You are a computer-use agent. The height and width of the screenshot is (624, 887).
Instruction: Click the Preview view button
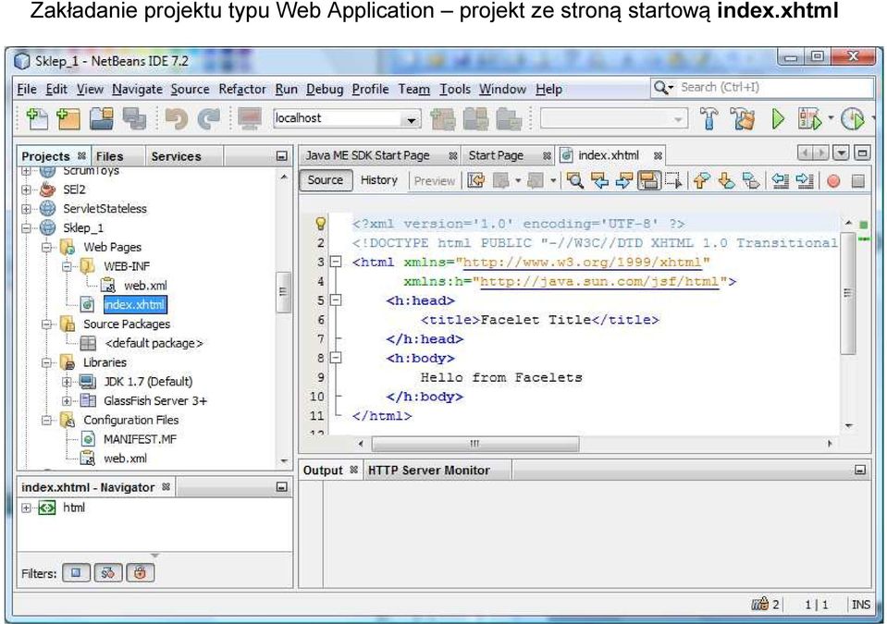click(x=435, y=181)
